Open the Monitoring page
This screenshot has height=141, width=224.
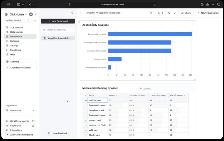(x=16, y=50)
